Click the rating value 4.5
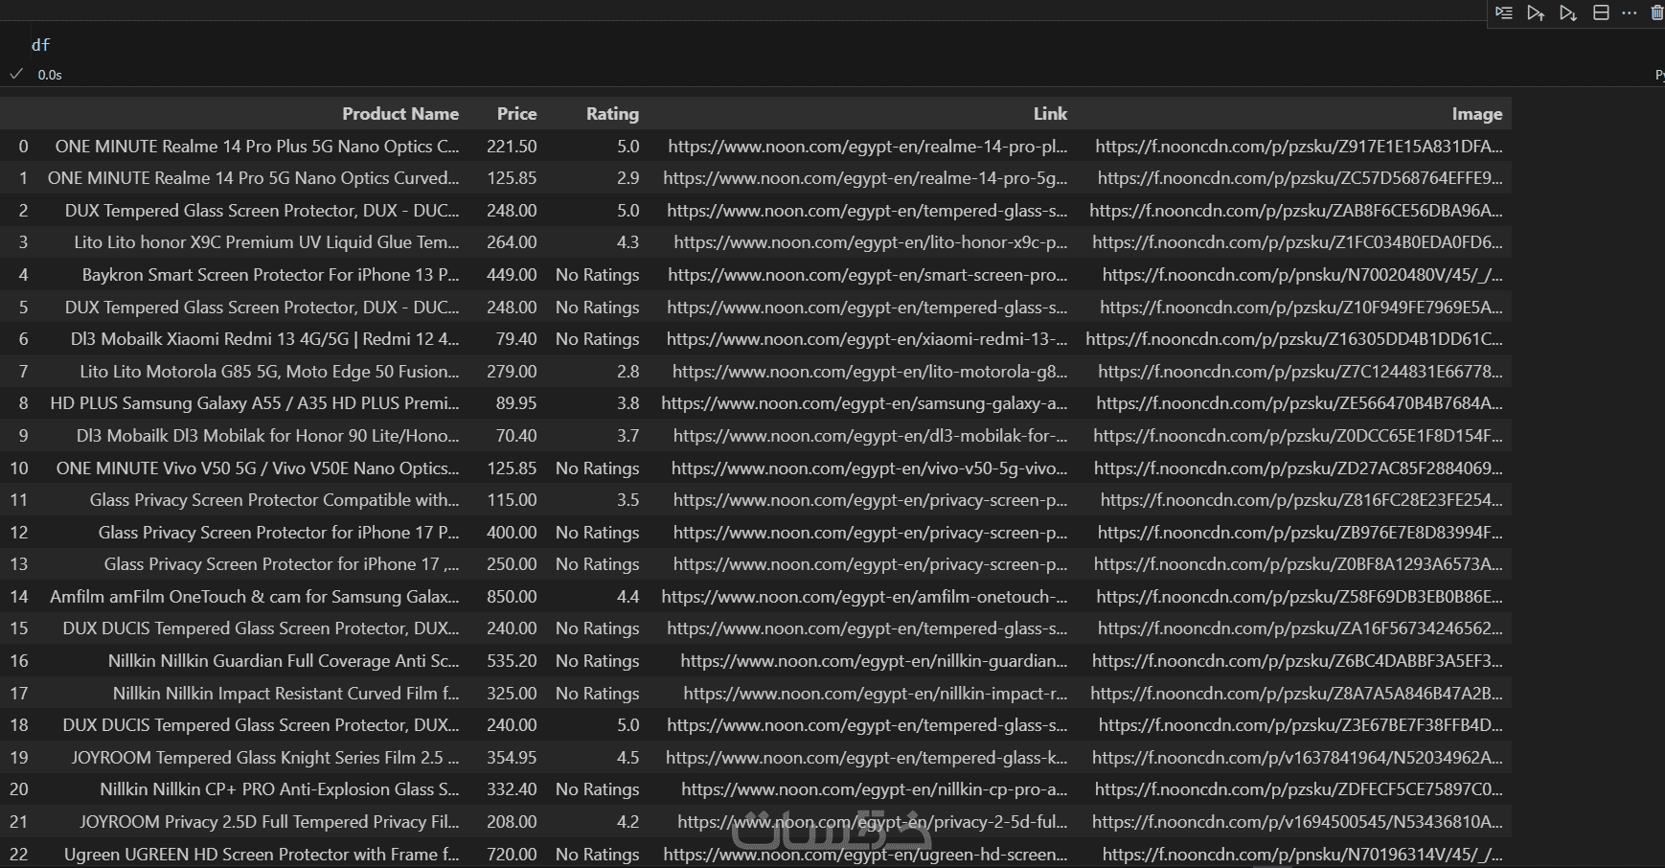This screenshot has width=1665, height=868. (x=628, y=758)
